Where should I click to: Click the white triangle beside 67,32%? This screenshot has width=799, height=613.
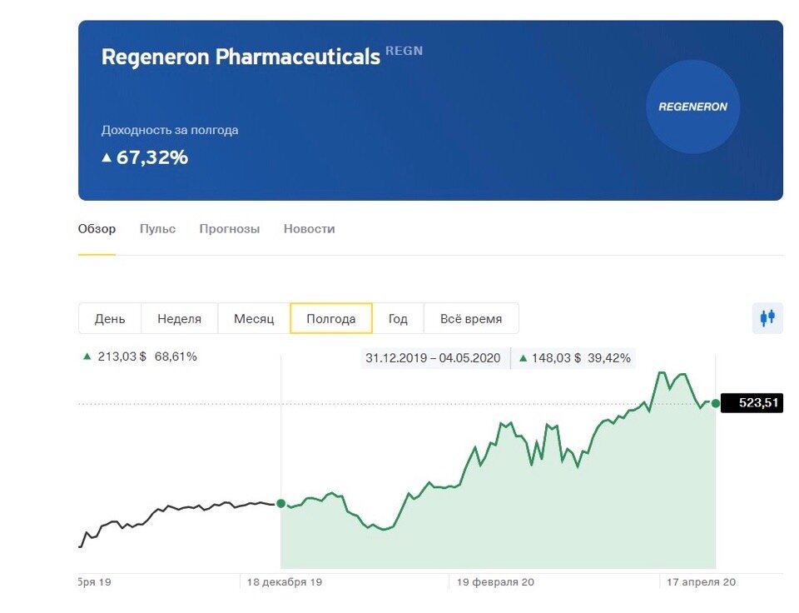tap(107, 157)
